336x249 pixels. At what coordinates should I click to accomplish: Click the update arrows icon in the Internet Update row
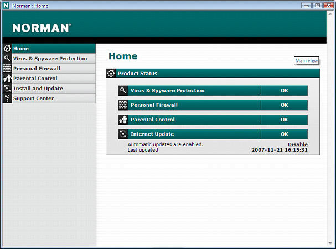point(123,134)
